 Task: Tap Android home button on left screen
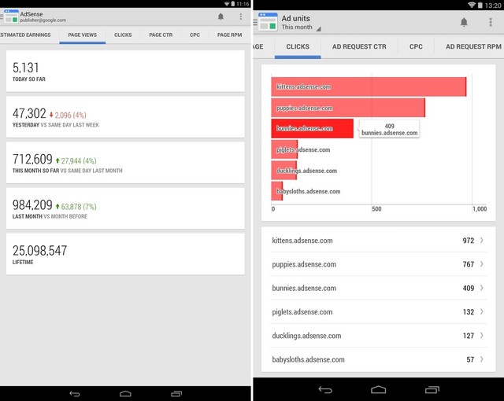pos(125,394)
